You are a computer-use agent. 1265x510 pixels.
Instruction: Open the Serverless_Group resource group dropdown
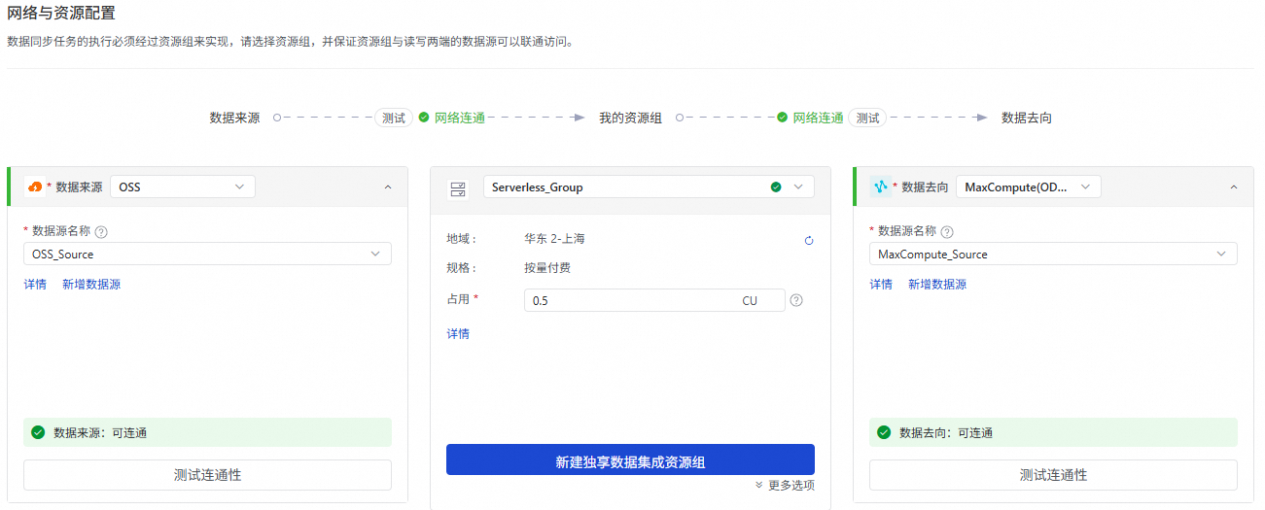649,187
